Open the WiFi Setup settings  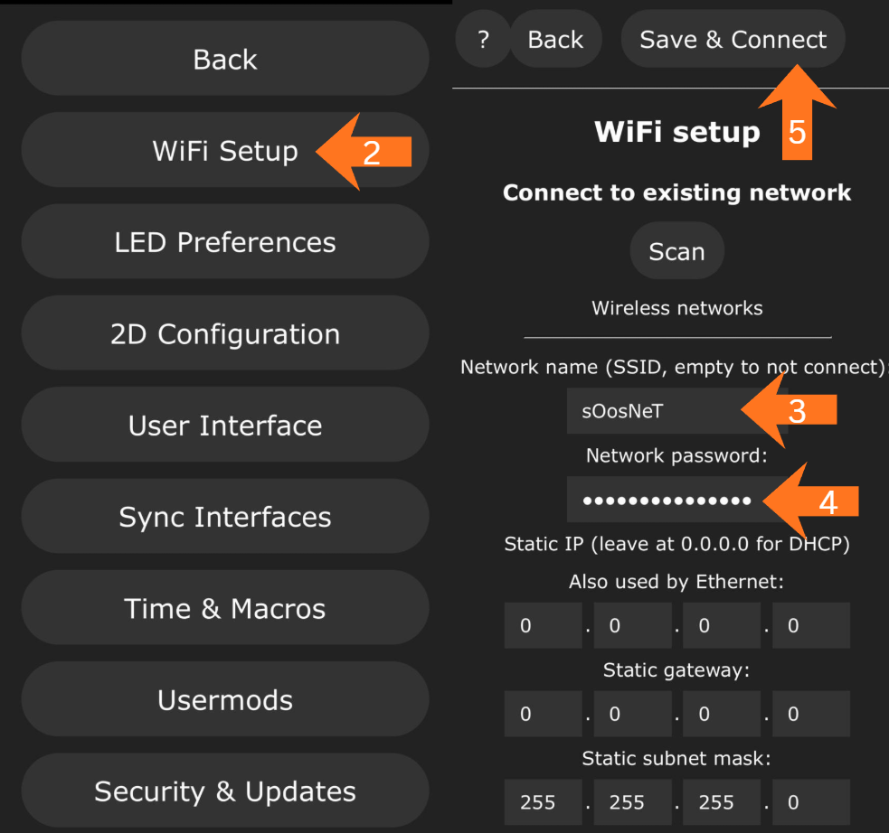224,150
